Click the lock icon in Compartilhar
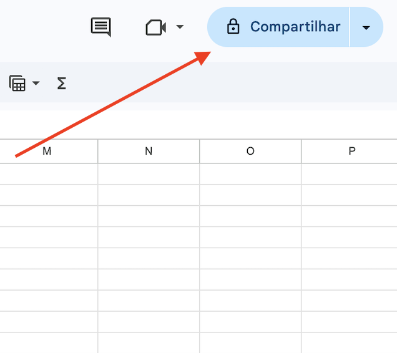397x353 pixels. point(233,27)
